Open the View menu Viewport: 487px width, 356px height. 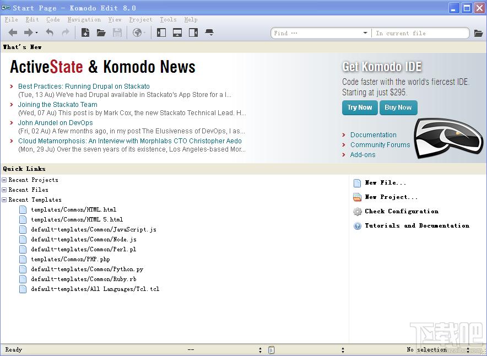pyautogui.click(x=115, y=20)
